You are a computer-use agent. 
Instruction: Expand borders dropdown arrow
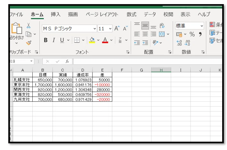pyautogui.click(x=83, y=40)
